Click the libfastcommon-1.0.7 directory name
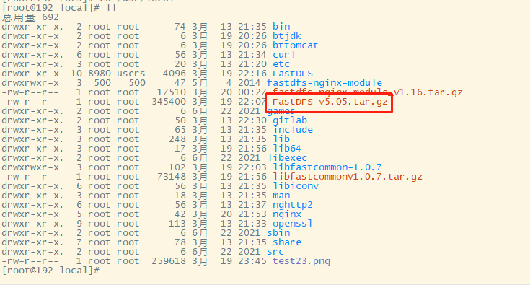This screenshot has height=285, width=530. pos(327,167)
